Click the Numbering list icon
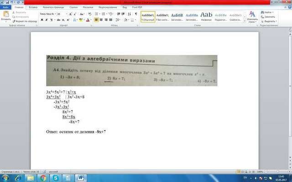The height and width of the screenshot is (182, 292). pos(104,14)
